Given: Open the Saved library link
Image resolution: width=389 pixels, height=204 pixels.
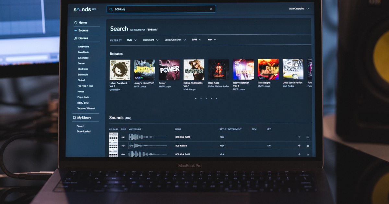Looking at the screenshot, I should tap(80, 126).
